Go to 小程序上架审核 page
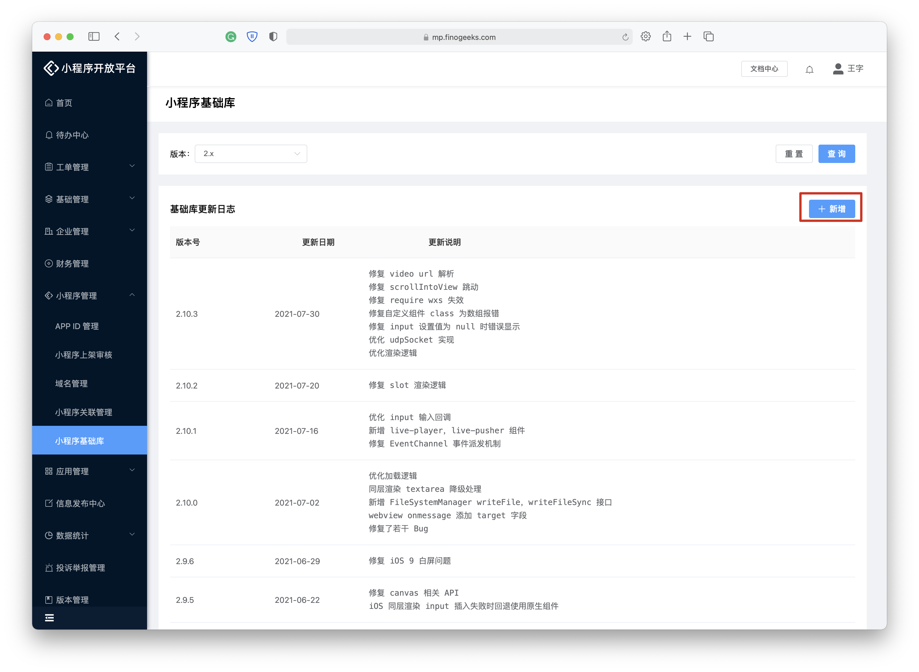Screen dimensions: 919x672 [x=84, y=355]
